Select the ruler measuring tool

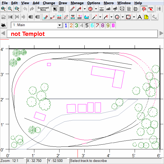(155, 17)
